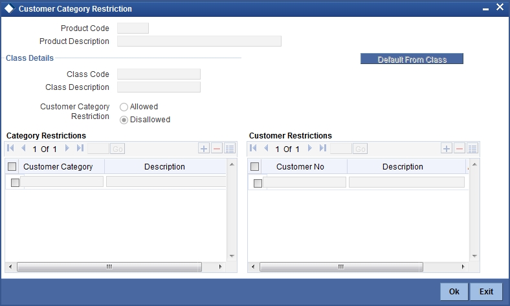Delete row in Customer Restrictions table

tap(460, 149)
